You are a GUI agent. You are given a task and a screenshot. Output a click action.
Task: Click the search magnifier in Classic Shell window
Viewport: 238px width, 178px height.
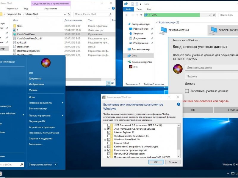(x=110, y=14)
